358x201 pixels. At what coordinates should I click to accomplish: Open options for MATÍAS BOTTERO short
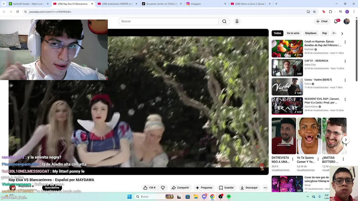click(343, 159)
